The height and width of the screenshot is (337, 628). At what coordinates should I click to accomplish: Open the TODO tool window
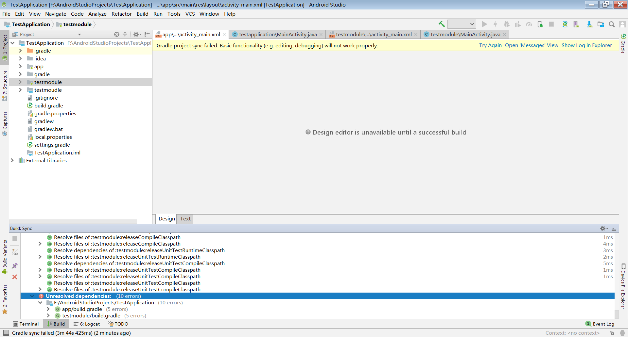click(x=118, y=324)
